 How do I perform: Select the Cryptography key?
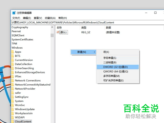(x=20, y=27)
